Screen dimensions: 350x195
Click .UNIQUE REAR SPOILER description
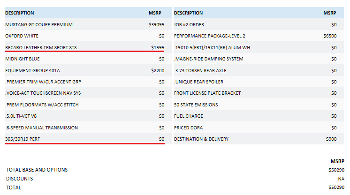coord(198,82)
